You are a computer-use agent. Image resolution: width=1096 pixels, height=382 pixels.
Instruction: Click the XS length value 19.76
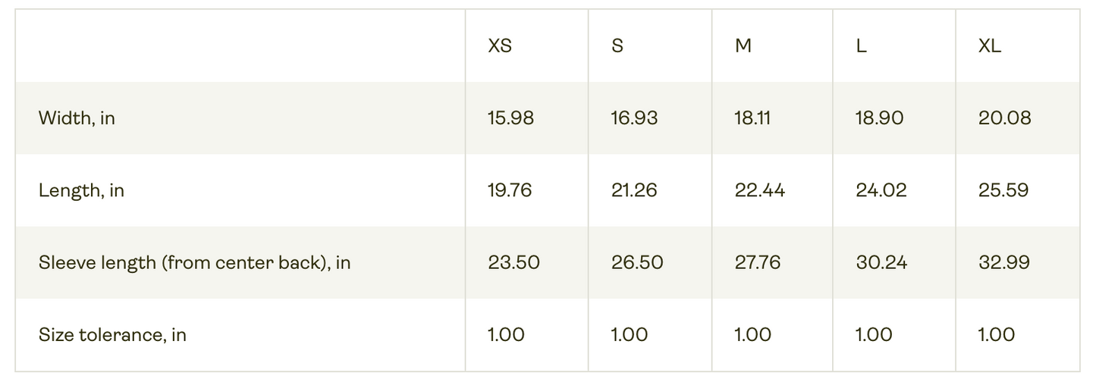510,190
